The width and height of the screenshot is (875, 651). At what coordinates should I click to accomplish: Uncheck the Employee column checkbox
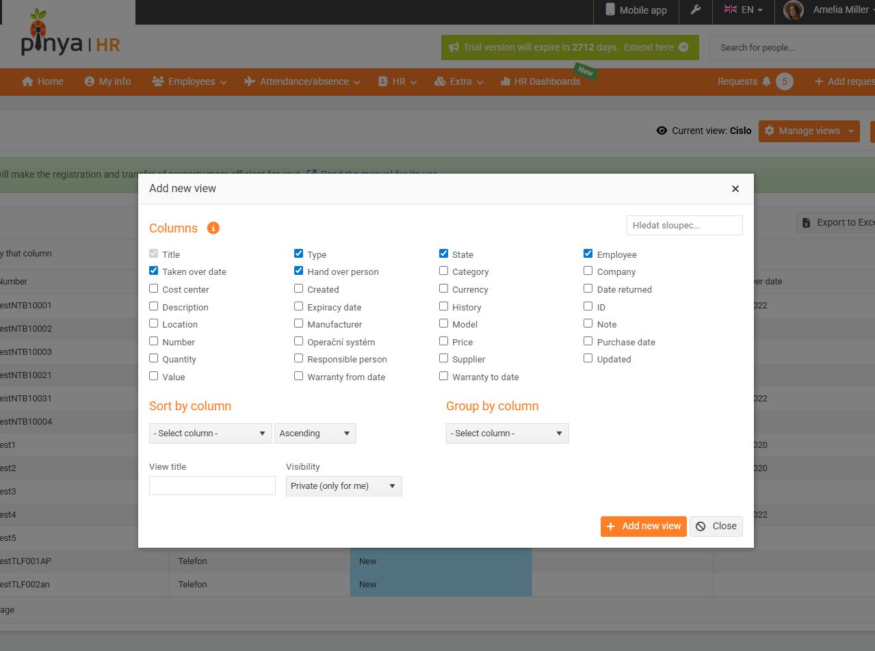pyautogui.click(x=588, y=254)
